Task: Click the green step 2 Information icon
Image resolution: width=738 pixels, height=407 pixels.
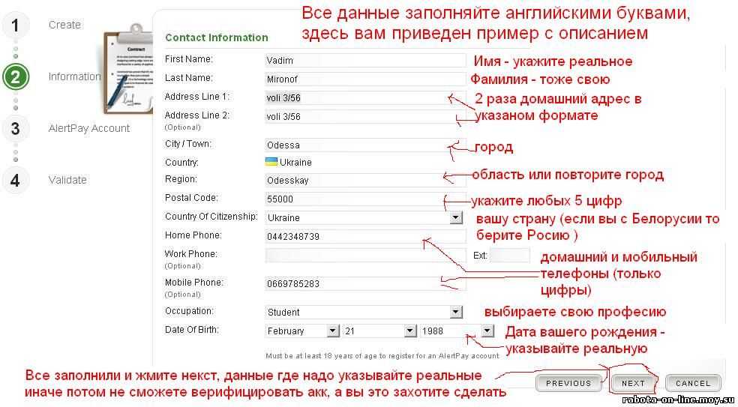Action: (15, 76)
